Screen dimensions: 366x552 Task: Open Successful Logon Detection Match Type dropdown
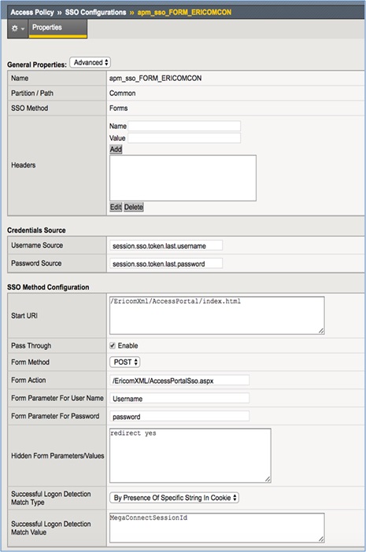(x=175, y=498)
